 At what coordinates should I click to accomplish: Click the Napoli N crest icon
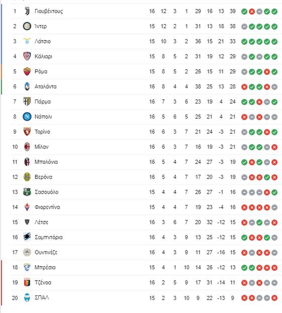27,117
